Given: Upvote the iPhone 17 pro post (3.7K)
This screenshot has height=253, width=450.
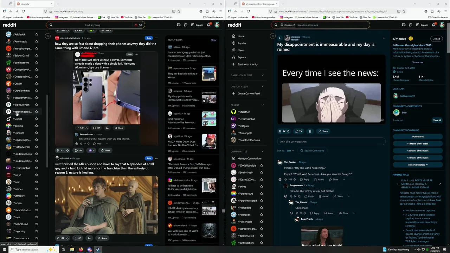Looking at the screenshot, I should pos(58,150).
